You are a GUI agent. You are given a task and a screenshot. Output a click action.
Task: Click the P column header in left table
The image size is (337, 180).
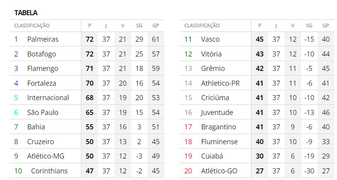90,26
